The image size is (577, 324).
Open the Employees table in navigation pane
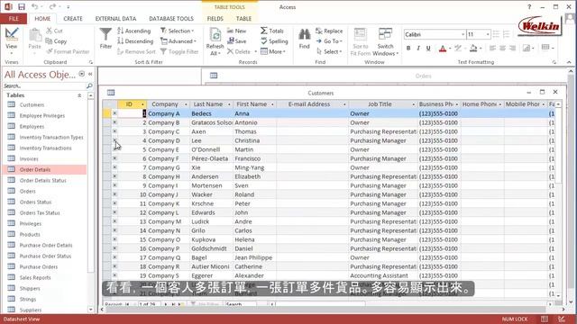(x=32, y=126)
